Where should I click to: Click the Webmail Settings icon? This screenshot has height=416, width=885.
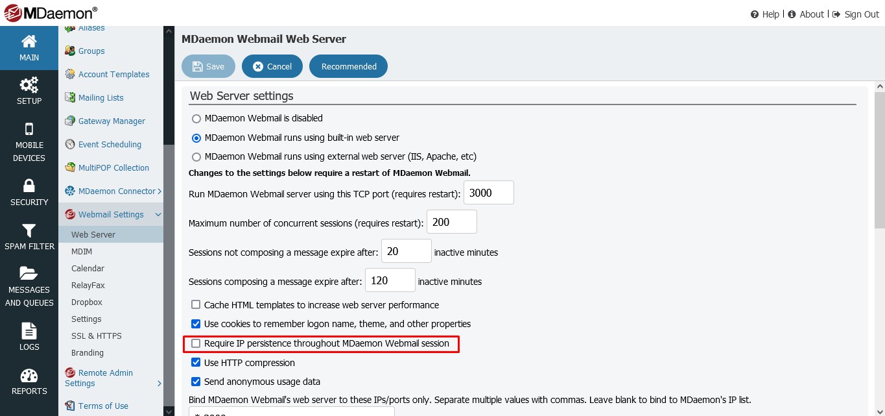click(70, 214)
